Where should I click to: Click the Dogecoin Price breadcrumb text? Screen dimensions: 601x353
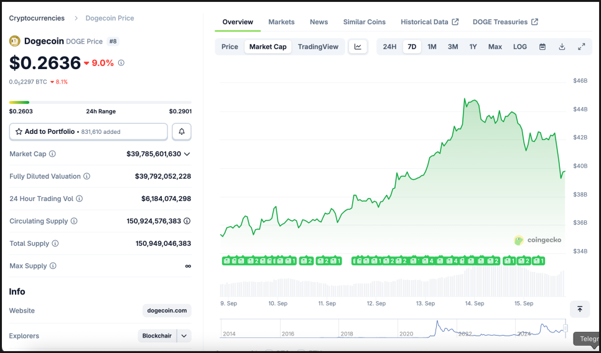click(x=109, y=18)
